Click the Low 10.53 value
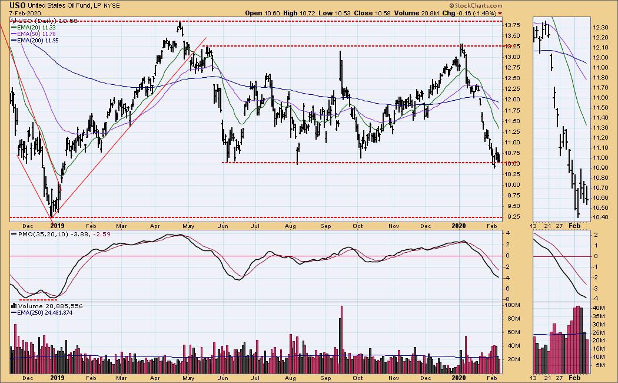This screenshot has width=618, height=383. tap(335, 13)
